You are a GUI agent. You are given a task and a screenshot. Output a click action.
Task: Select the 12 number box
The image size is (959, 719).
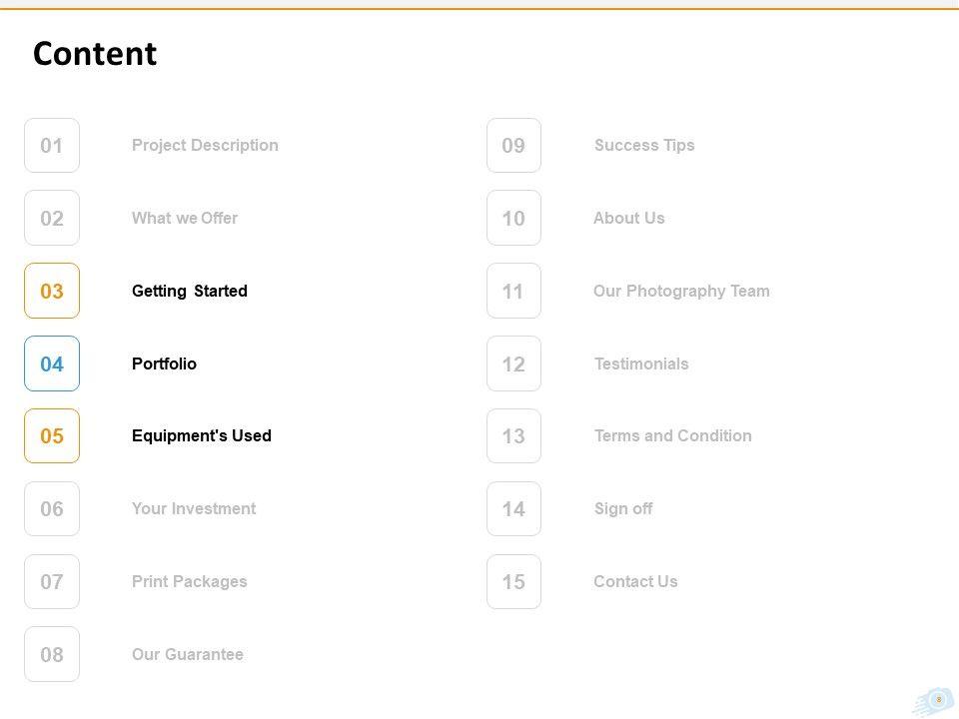click(513, 364)
